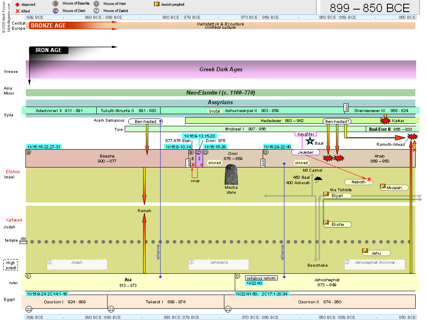Click the Greek Dark Ages purple band
Viewport: 427px width, 320px height.
(221, 69)
